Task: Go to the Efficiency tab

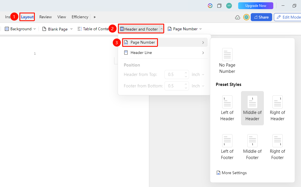Action: [x=80, y=17]
